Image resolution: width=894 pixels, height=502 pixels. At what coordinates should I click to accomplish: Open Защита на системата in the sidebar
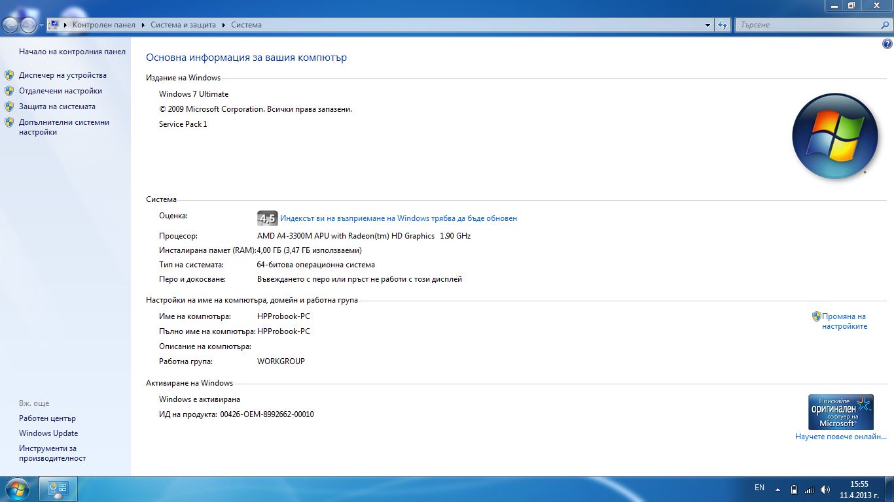coord(57,107)
